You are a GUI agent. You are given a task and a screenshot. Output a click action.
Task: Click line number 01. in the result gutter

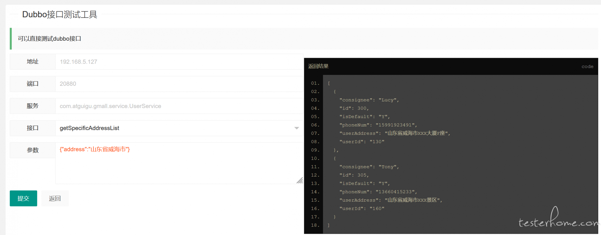coord(315,83)
